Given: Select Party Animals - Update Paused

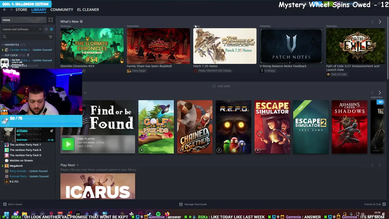Looking at the screenshot, I should [28, 171].
